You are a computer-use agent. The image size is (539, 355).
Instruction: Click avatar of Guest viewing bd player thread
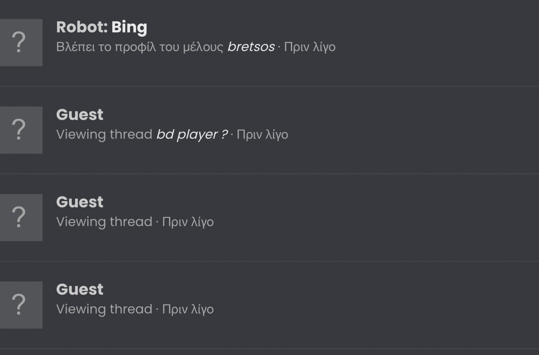pos(21,130)
